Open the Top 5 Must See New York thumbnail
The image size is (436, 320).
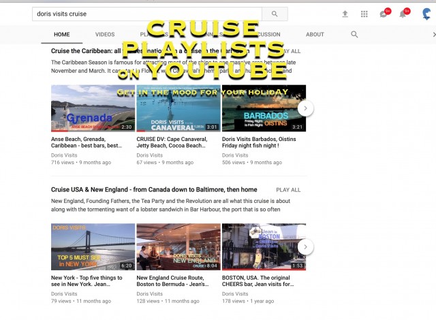[93, 247]
